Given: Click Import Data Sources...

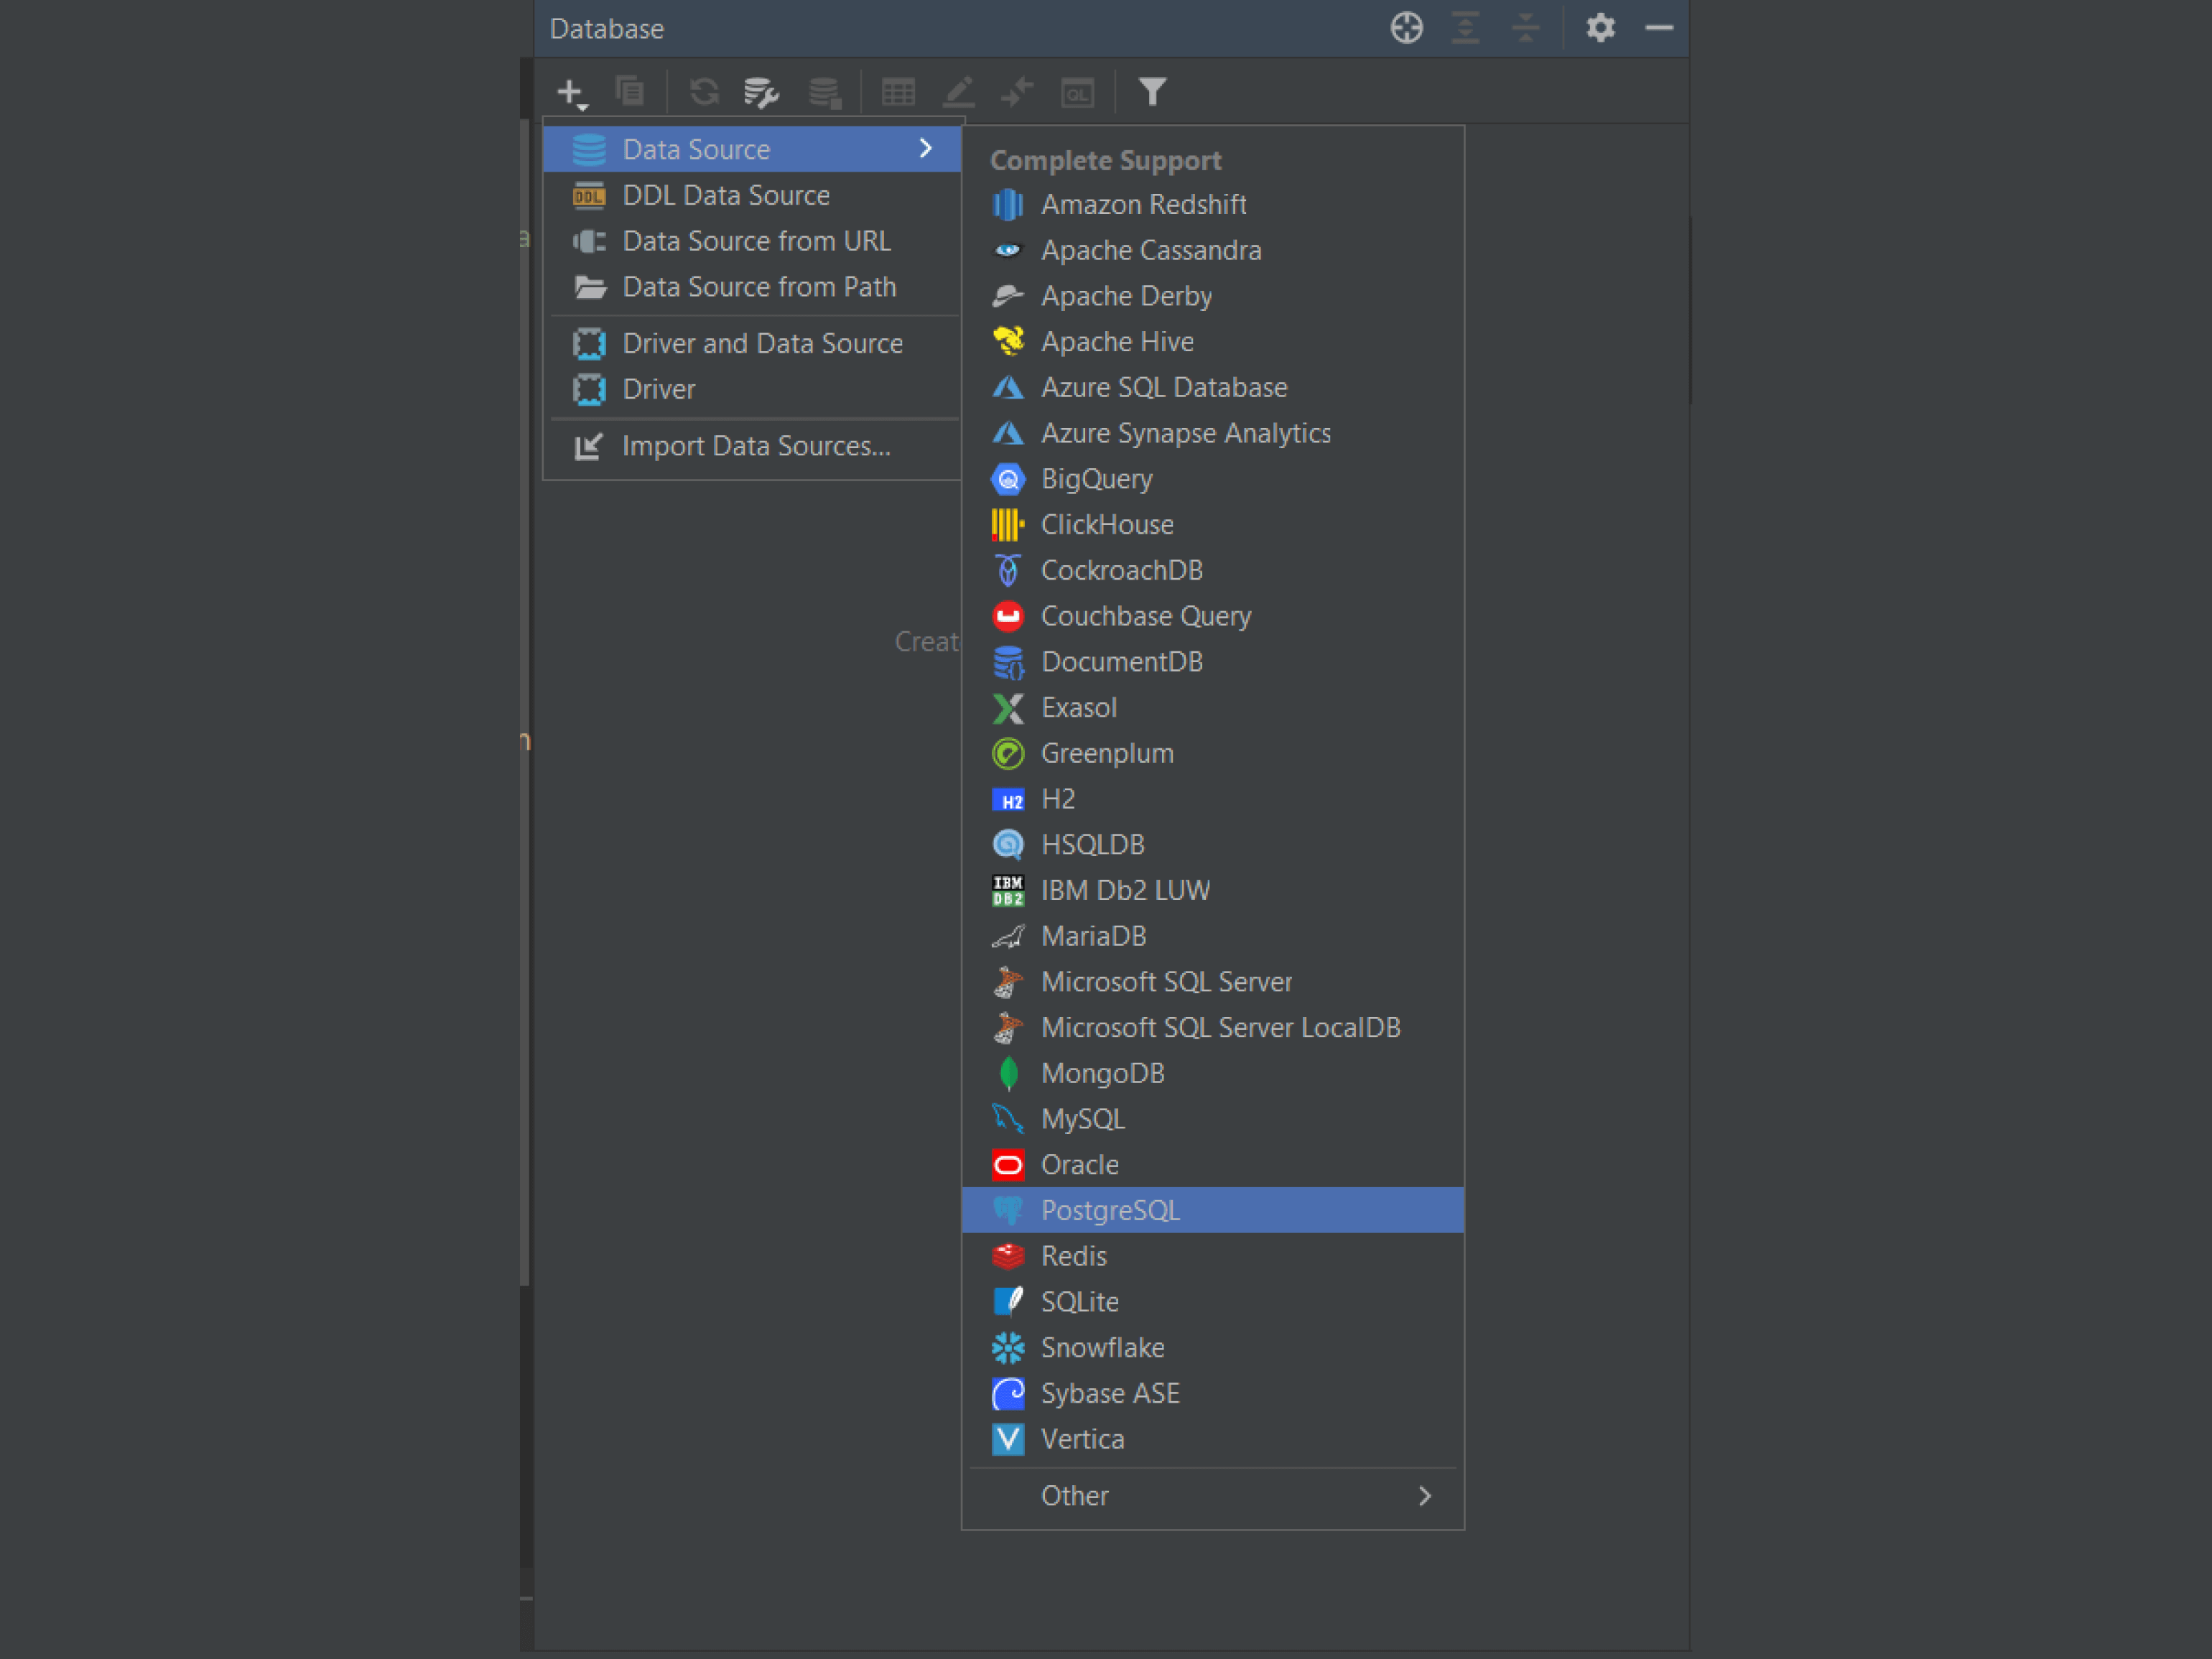Looking at the screenshot, I should 752,446.
